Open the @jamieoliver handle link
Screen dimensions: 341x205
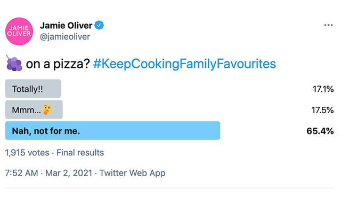click(x=65, y=37)
